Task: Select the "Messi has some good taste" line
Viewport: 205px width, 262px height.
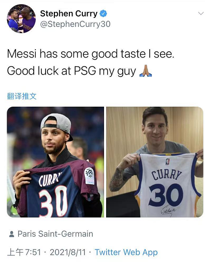Action: [91, 54]
